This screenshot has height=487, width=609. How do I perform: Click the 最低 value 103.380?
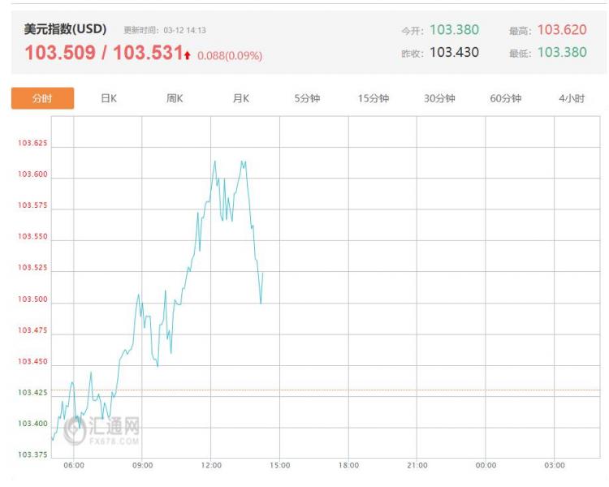tap(561, 52)
